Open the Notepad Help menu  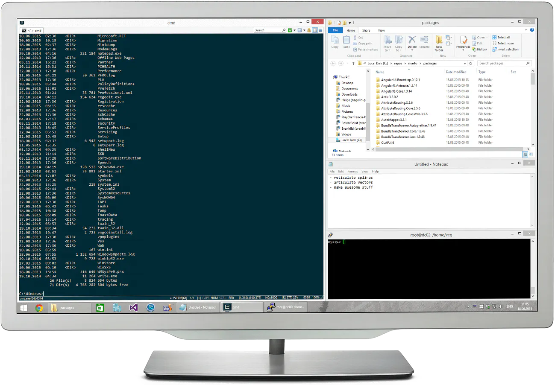(375, 171)
